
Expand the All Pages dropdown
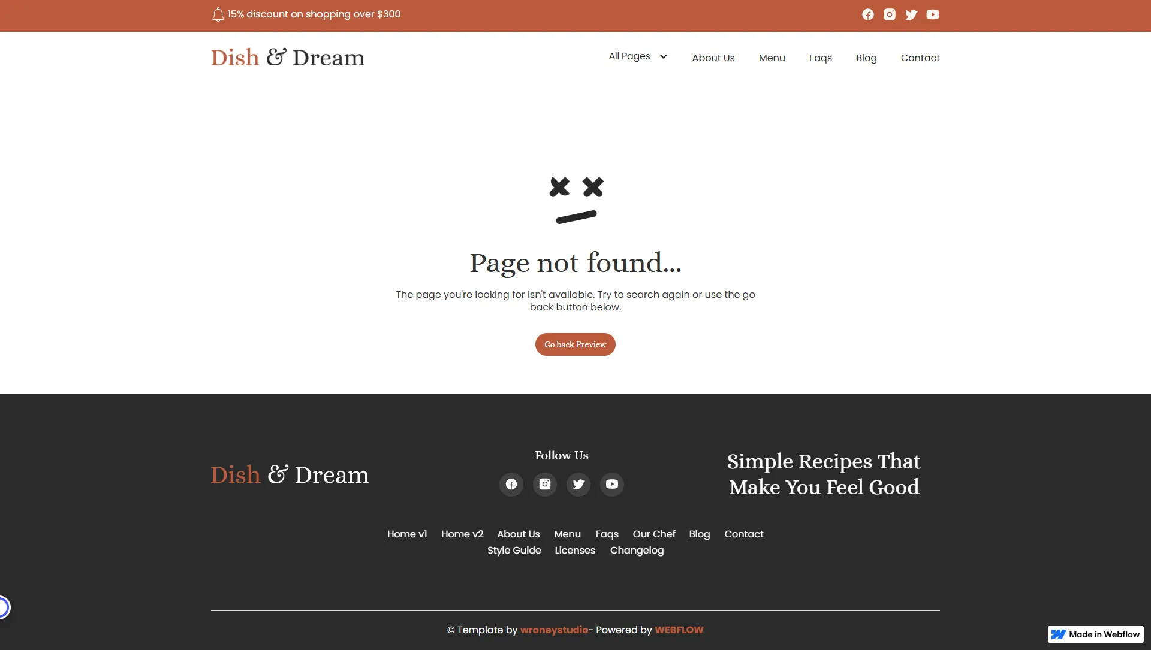[629, 56]
